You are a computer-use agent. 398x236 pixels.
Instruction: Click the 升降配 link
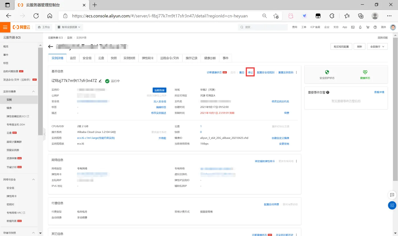162,138
